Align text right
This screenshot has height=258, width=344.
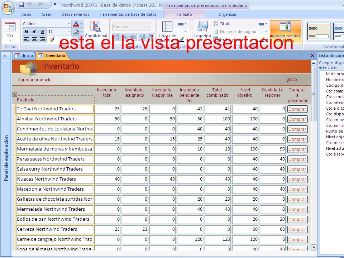coord(42,39)
